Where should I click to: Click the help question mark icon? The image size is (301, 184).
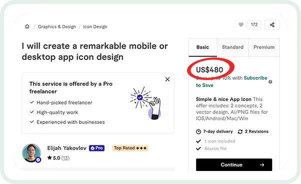(270, 82)
